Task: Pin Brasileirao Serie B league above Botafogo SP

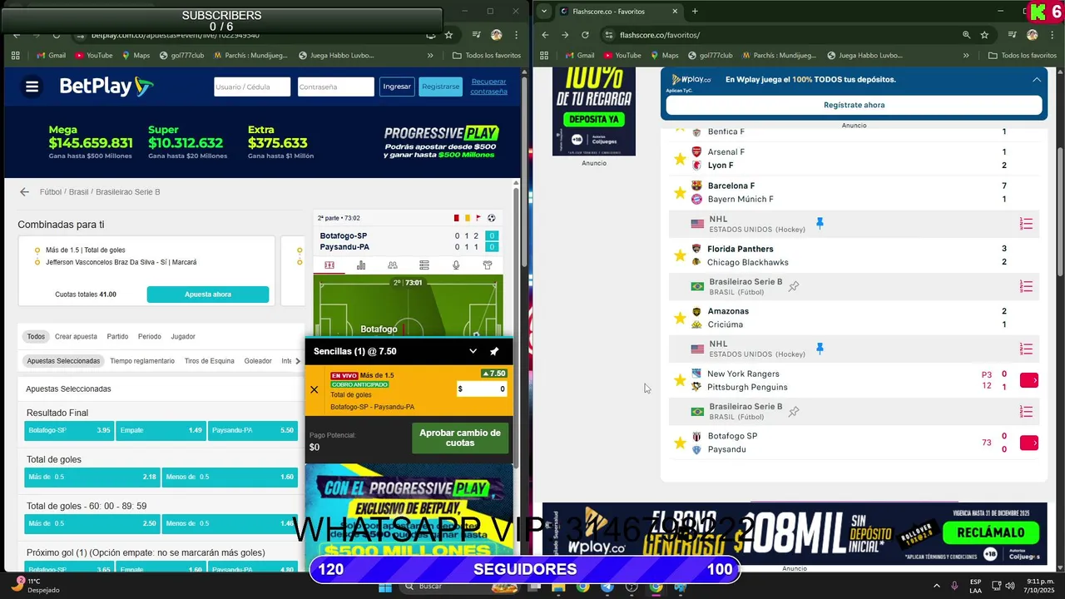Action: tap(794, 411)
